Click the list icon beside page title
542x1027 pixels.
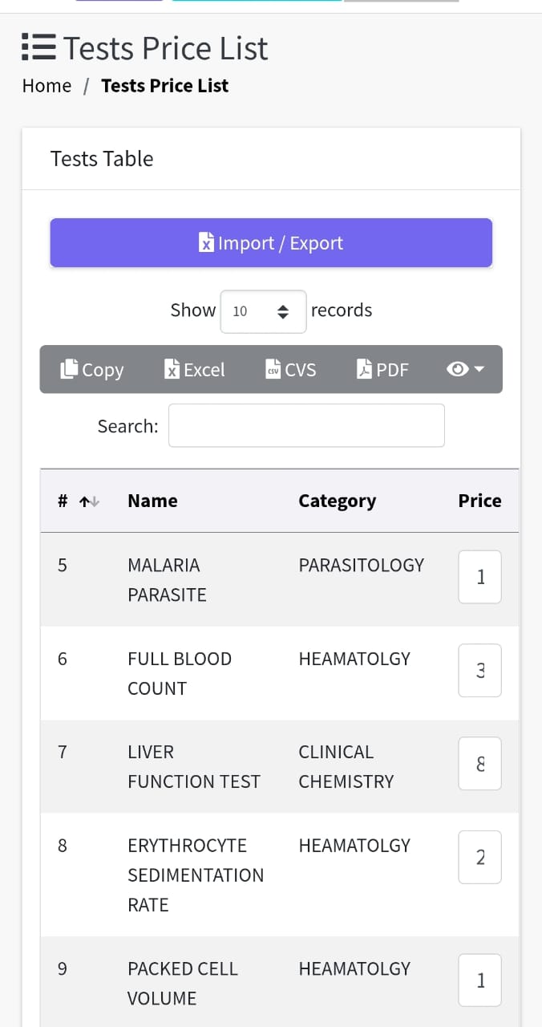coord(38,48)
